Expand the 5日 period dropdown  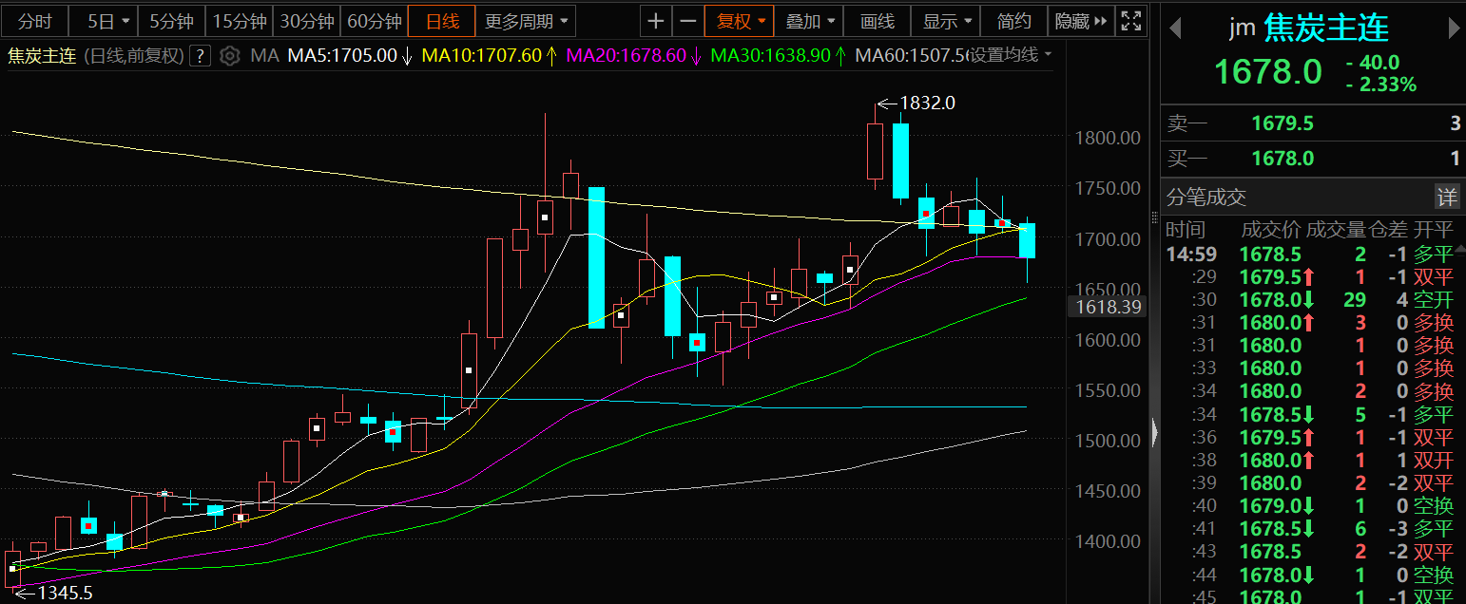tap(108, 21)
